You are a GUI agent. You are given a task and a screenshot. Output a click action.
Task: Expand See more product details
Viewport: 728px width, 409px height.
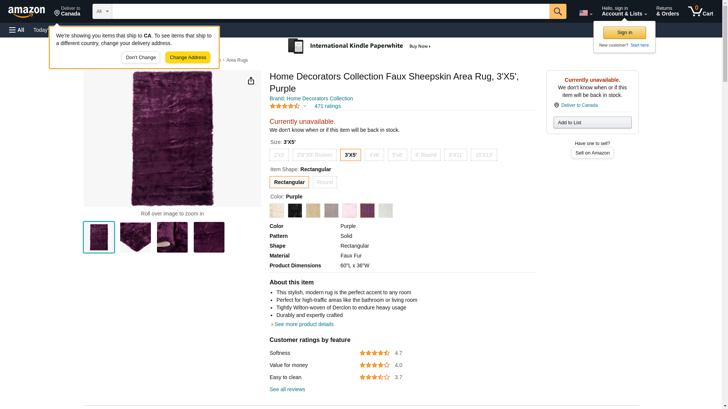click(x=304, y=324)
